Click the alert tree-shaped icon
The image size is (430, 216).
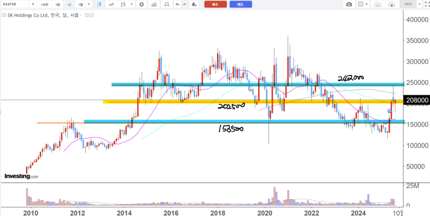point(194,4)
